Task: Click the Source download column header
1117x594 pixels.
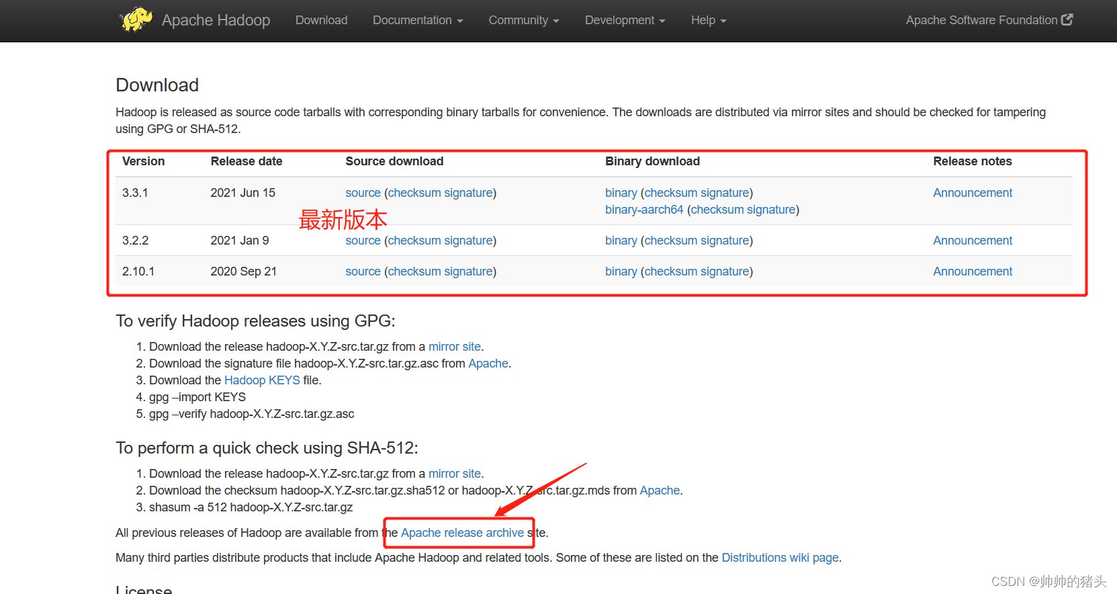Action: 394,161
